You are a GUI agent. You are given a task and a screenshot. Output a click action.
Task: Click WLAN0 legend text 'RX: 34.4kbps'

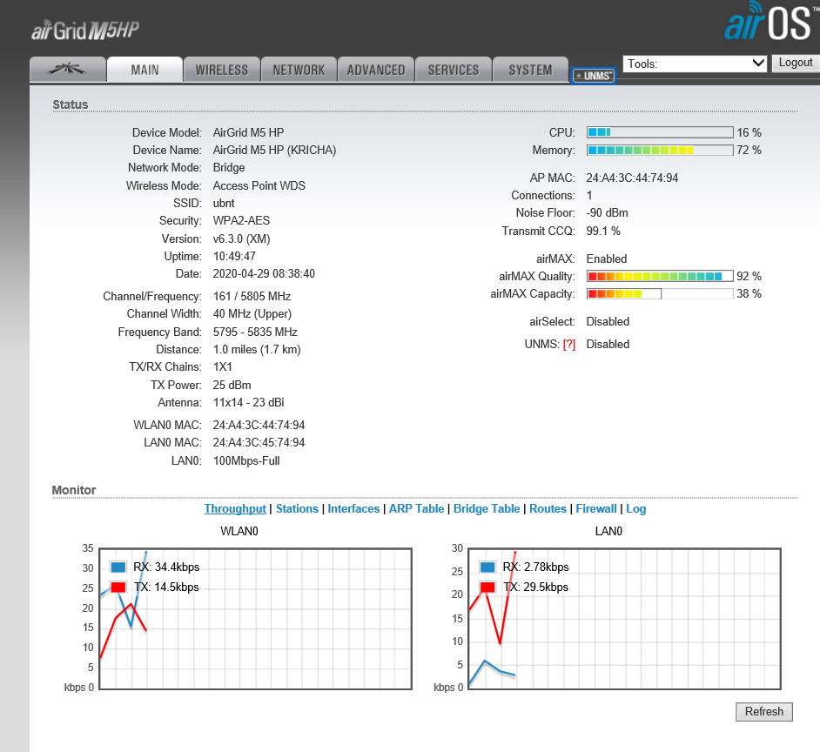pyautogui.click(x=166, y=567)
